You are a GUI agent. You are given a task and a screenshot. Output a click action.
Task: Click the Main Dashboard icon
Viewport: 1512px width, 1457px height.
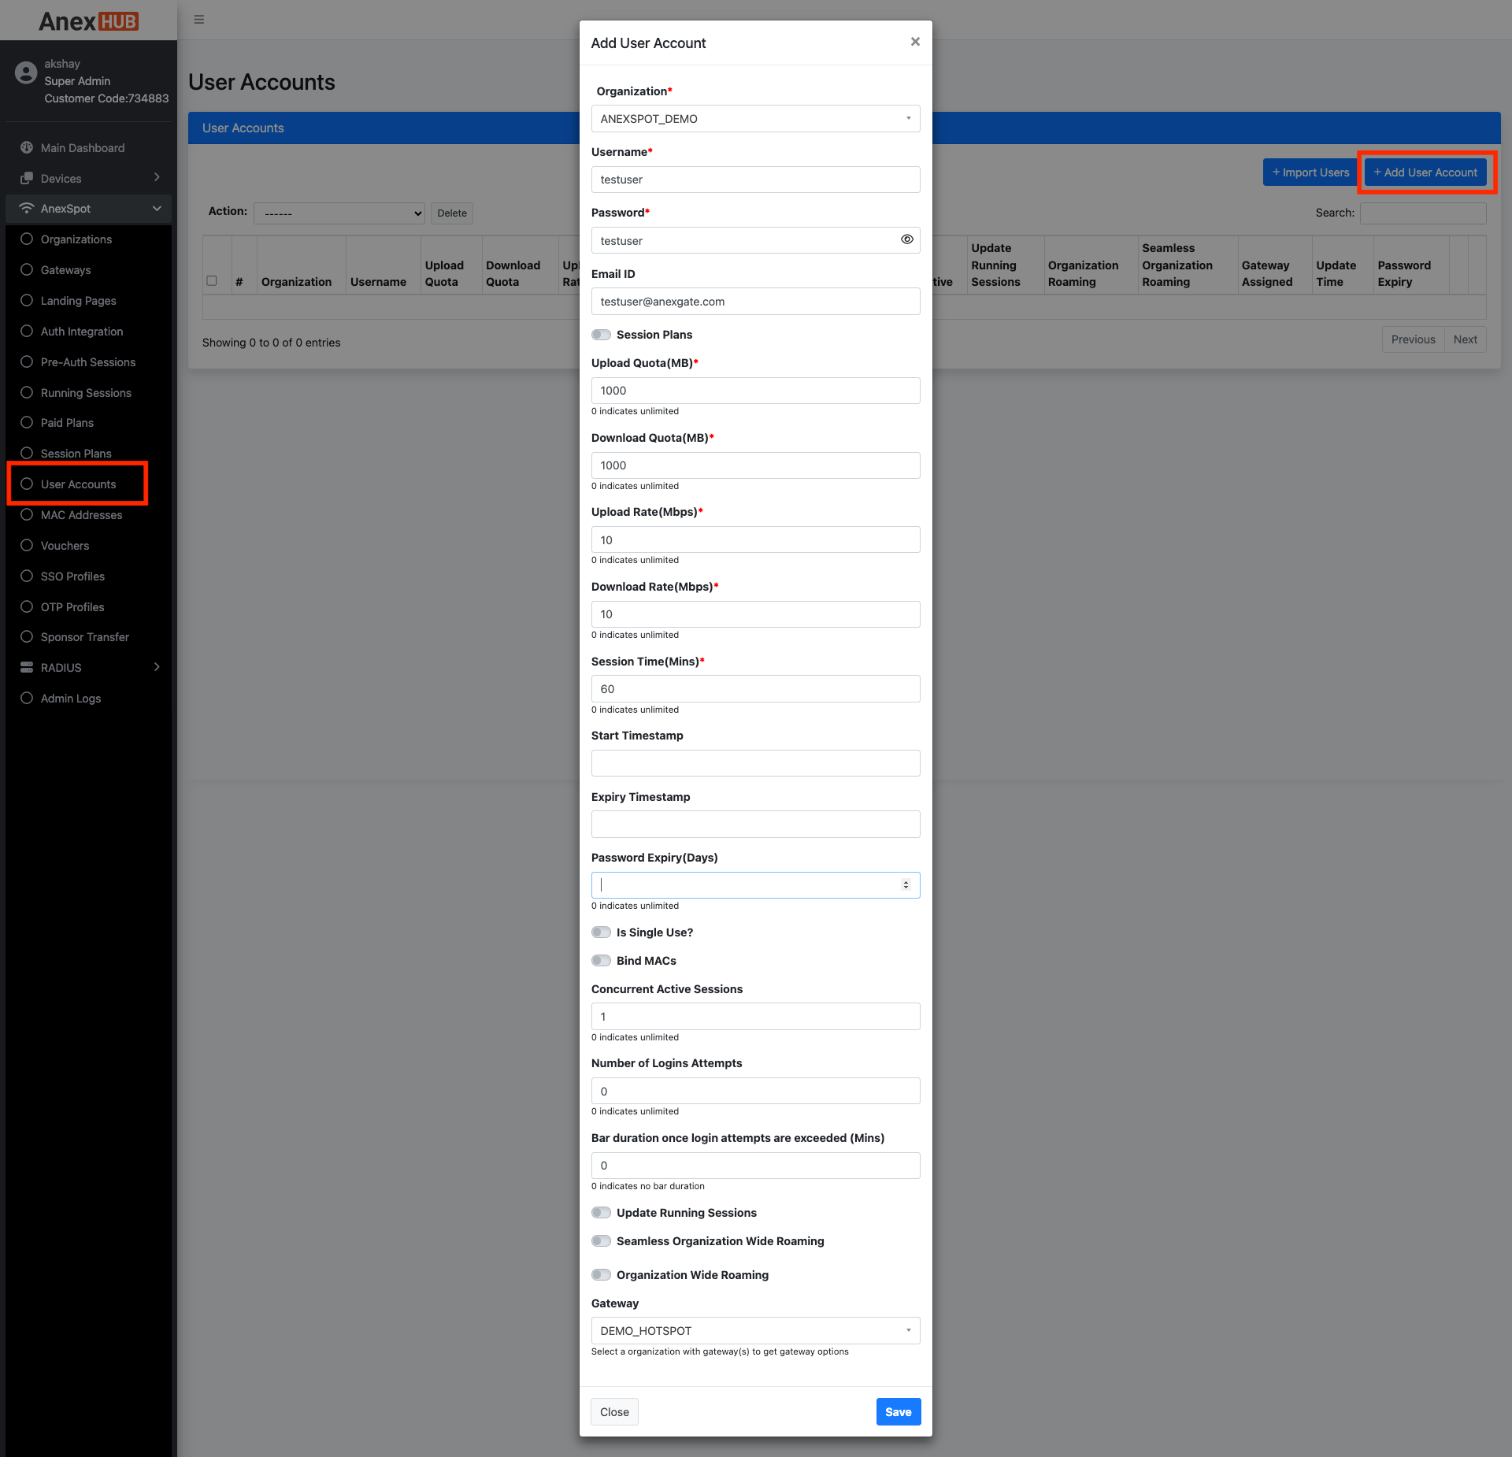[27, 148]
